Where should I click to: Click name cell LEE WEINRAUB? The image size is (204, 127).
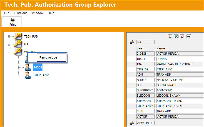pos(180,85)
